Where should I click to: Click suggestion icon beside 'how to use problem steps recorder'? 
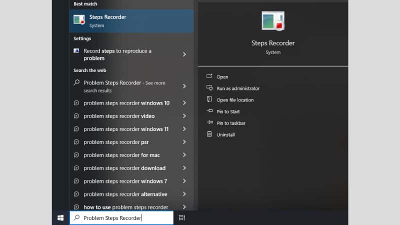point(76,207)
